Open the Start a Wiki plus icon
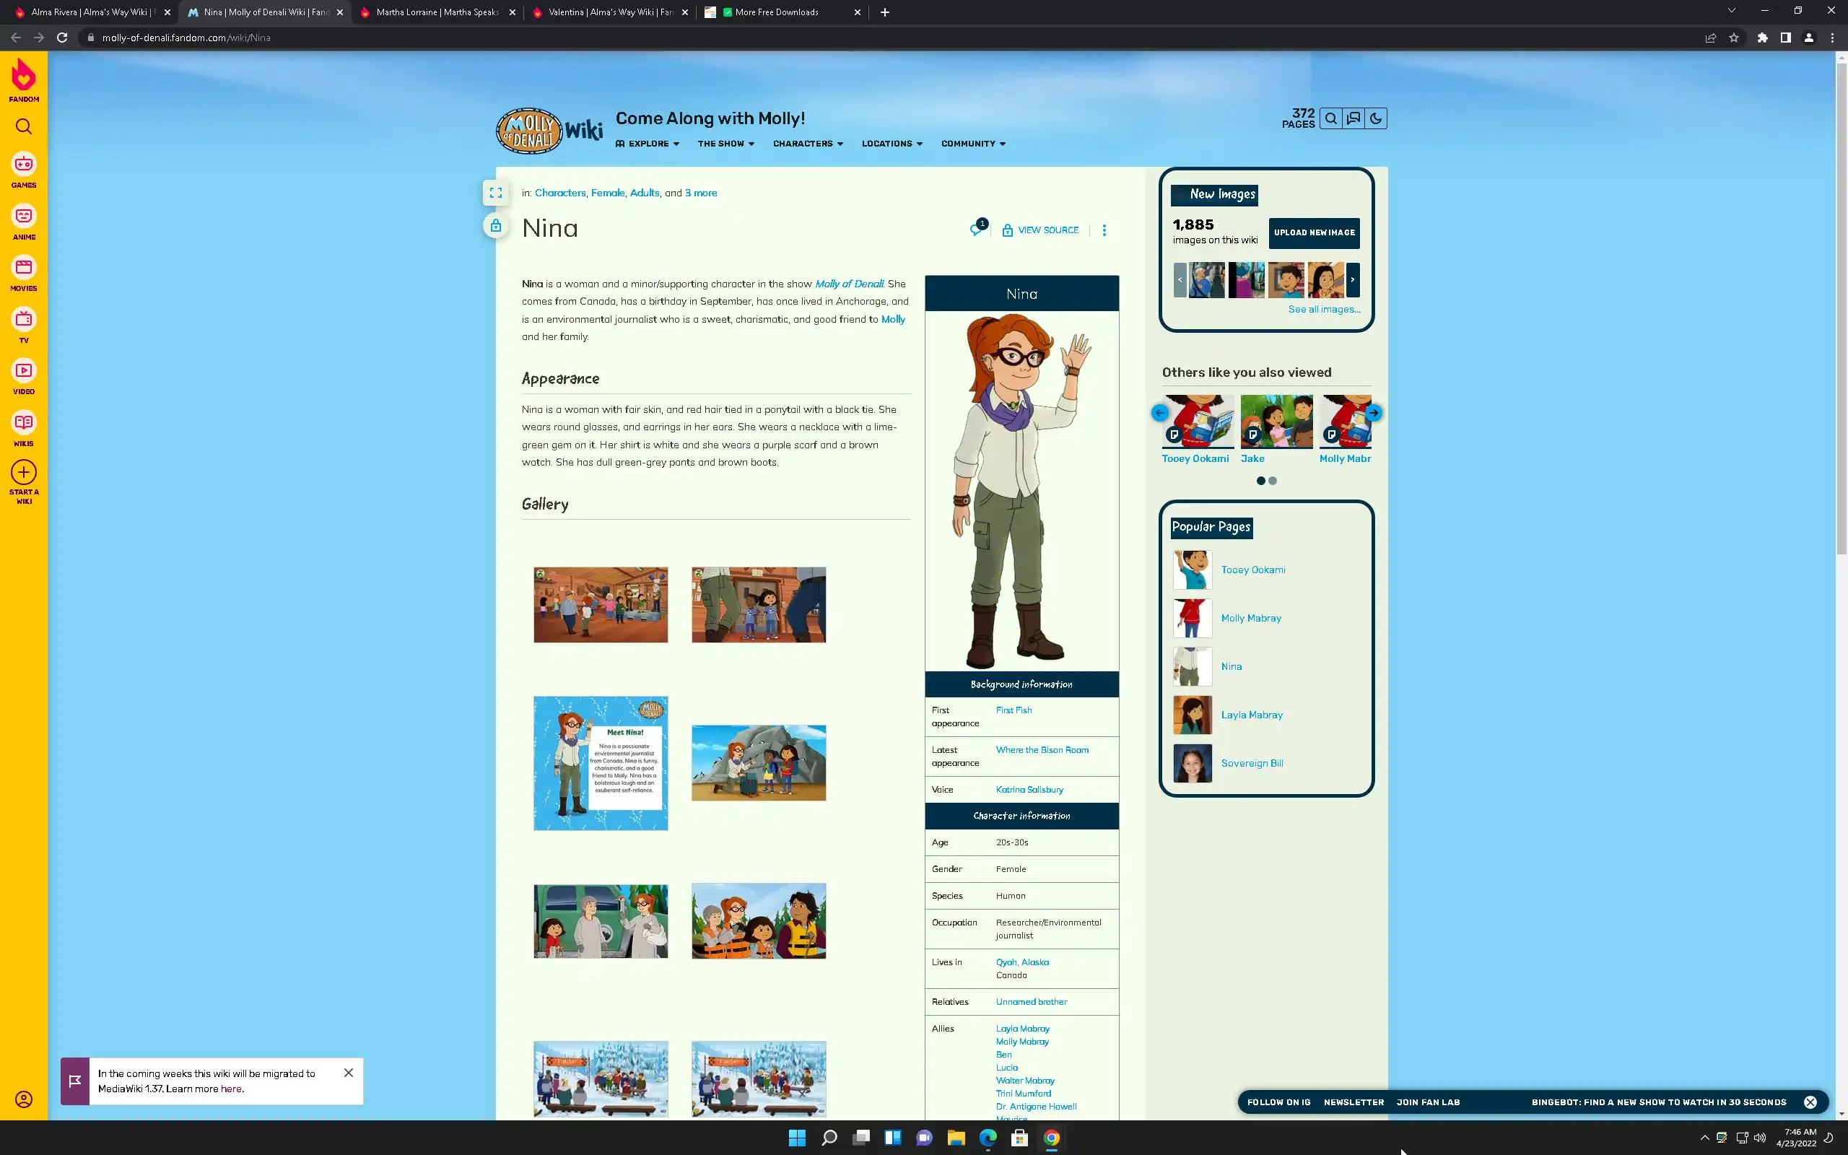The height and width of the screenshot is (1155, 1848). click(24, 473)
